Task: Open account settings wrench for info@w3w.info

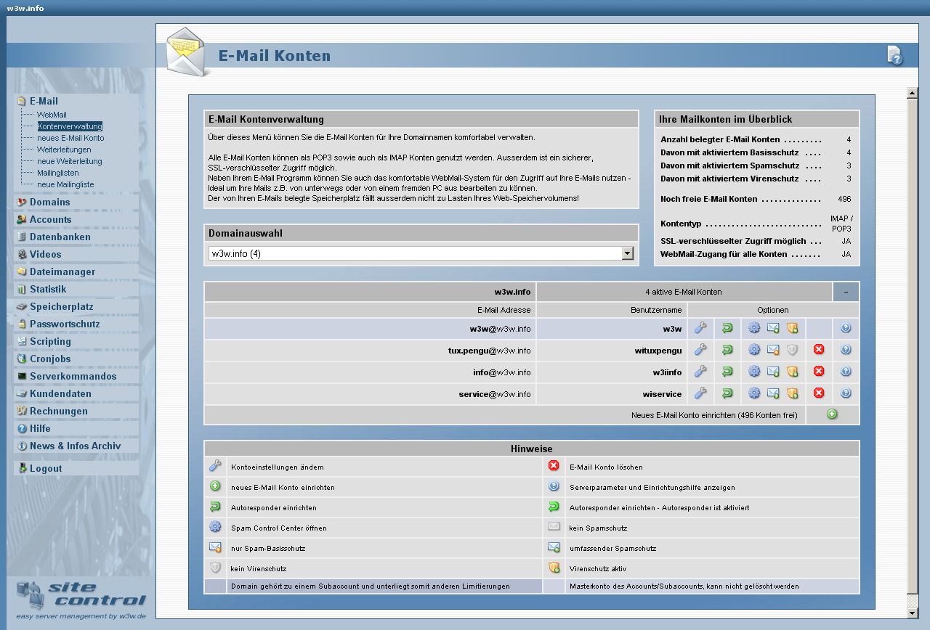Action: [x=700, y=372]
